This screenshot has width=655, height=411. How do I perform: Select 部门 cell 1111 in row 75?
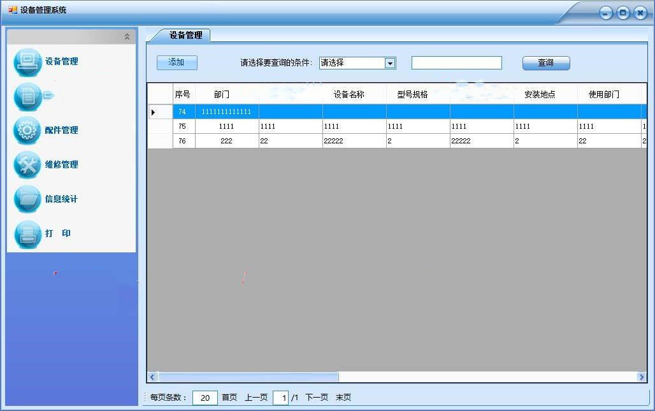tap(227, 127)
